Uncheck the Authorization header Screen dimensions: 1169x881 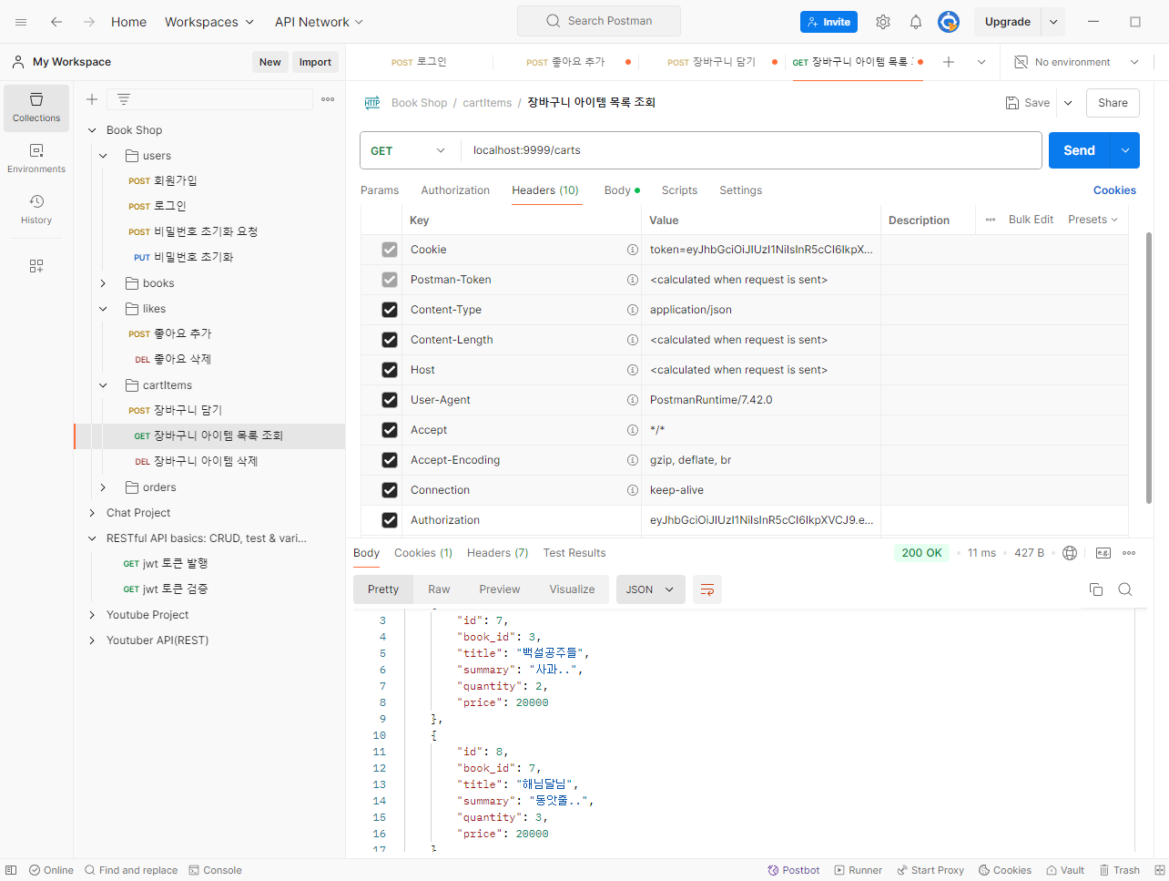[390, 520]
